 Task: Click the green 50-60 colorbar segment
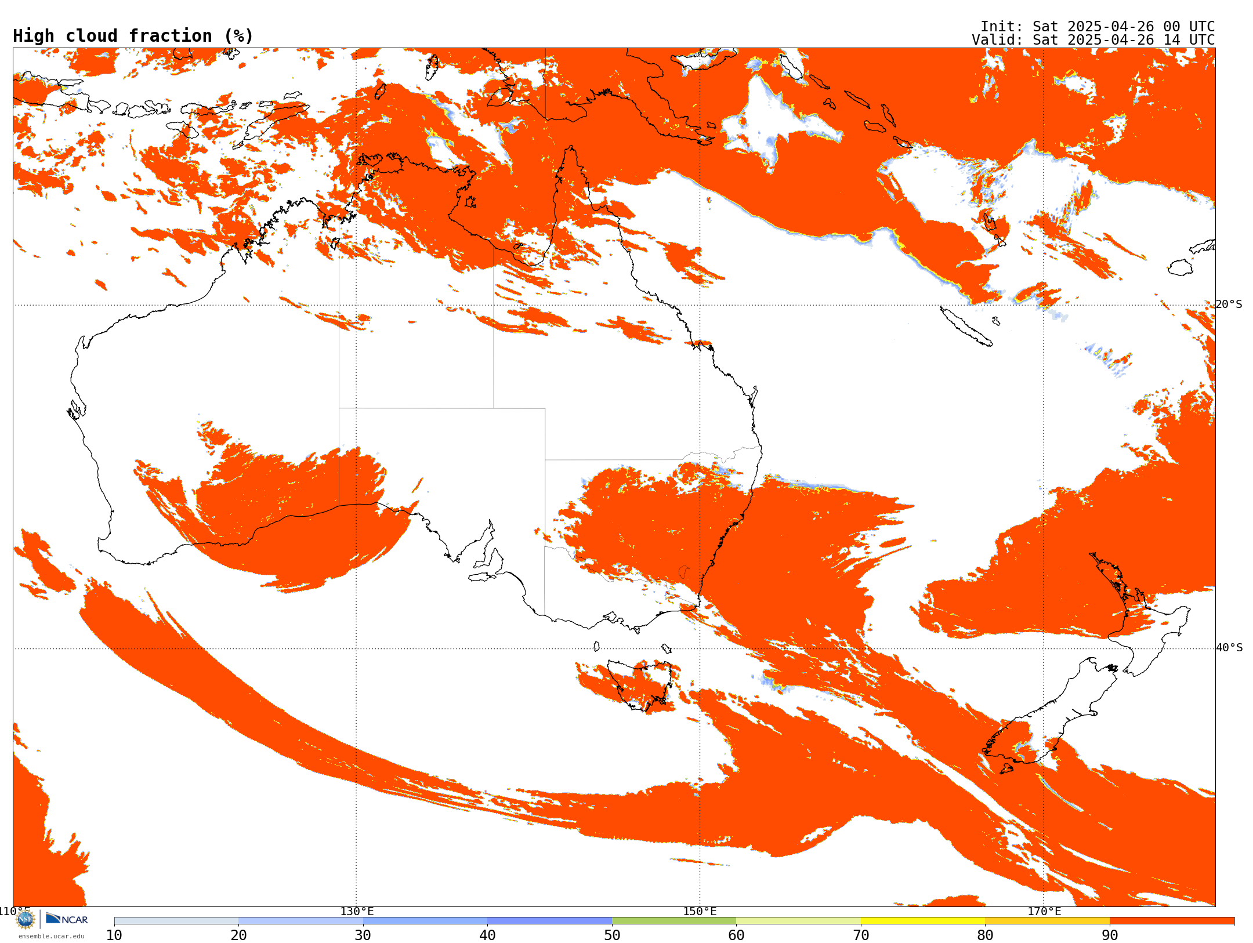pyautogui.click(x=674, y=921)
